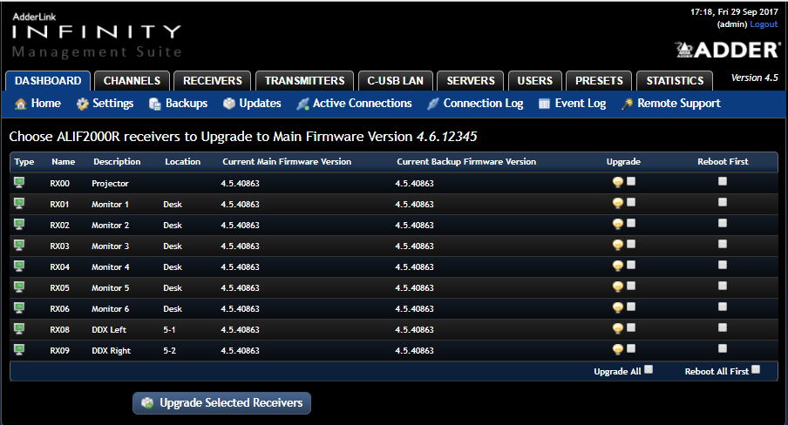Click Current Main Firmware Version header
788x425 pixels.
pos(287,162)
